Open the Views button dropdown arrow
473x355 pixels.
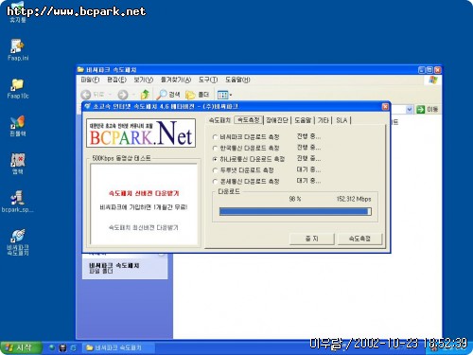(x=231, y=95)
